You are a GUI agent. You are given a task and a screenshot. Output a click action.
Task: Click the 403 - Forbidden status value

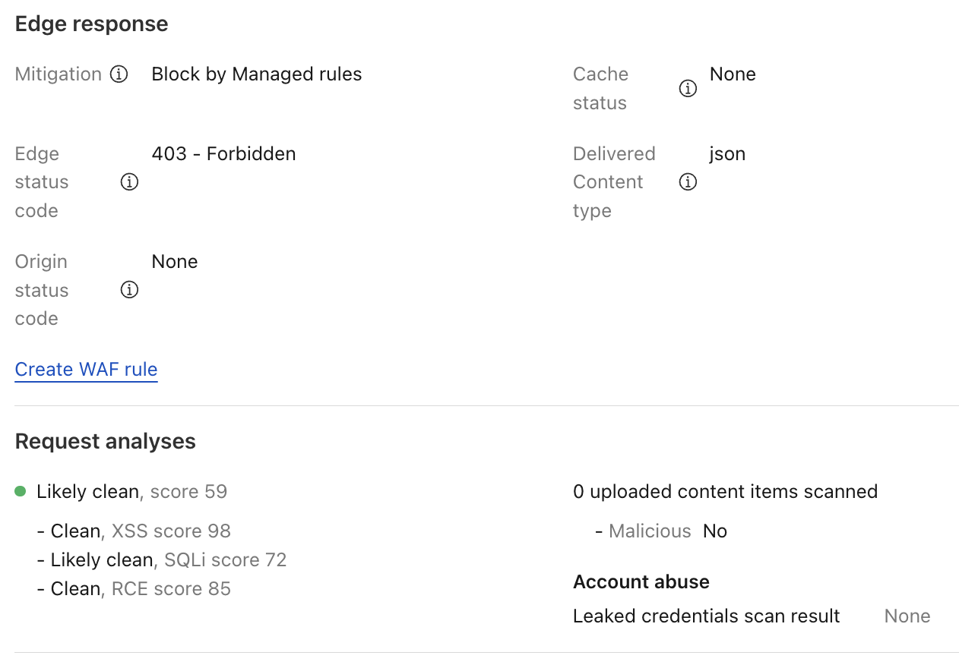pos(223,154)
